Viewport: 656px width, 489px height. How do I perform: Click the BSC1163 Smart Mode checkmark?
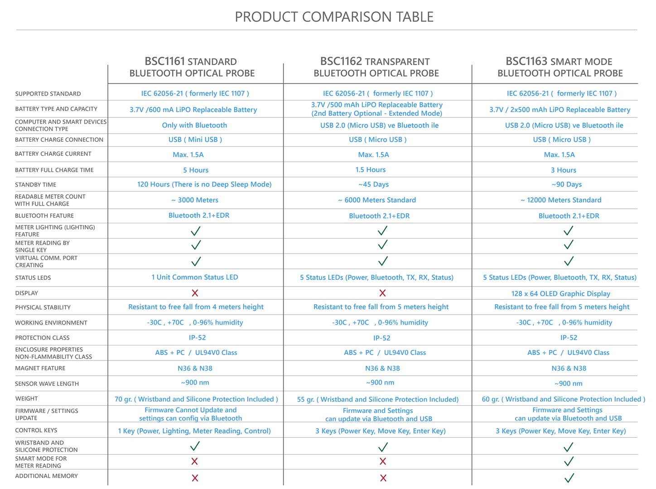pyautogui.click(x=569, y=461)
